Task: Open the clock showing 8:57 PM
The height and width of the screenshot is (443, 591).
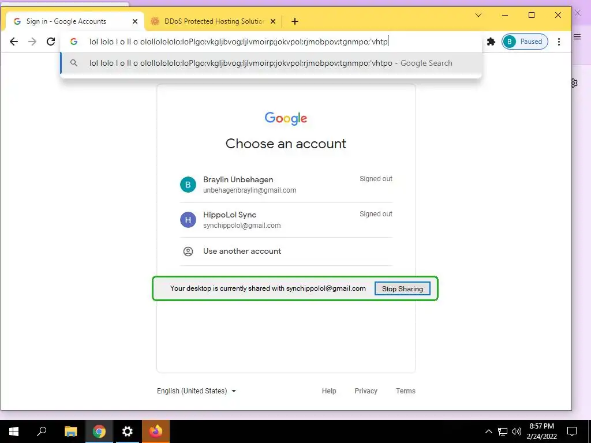Action: point(541,431)
